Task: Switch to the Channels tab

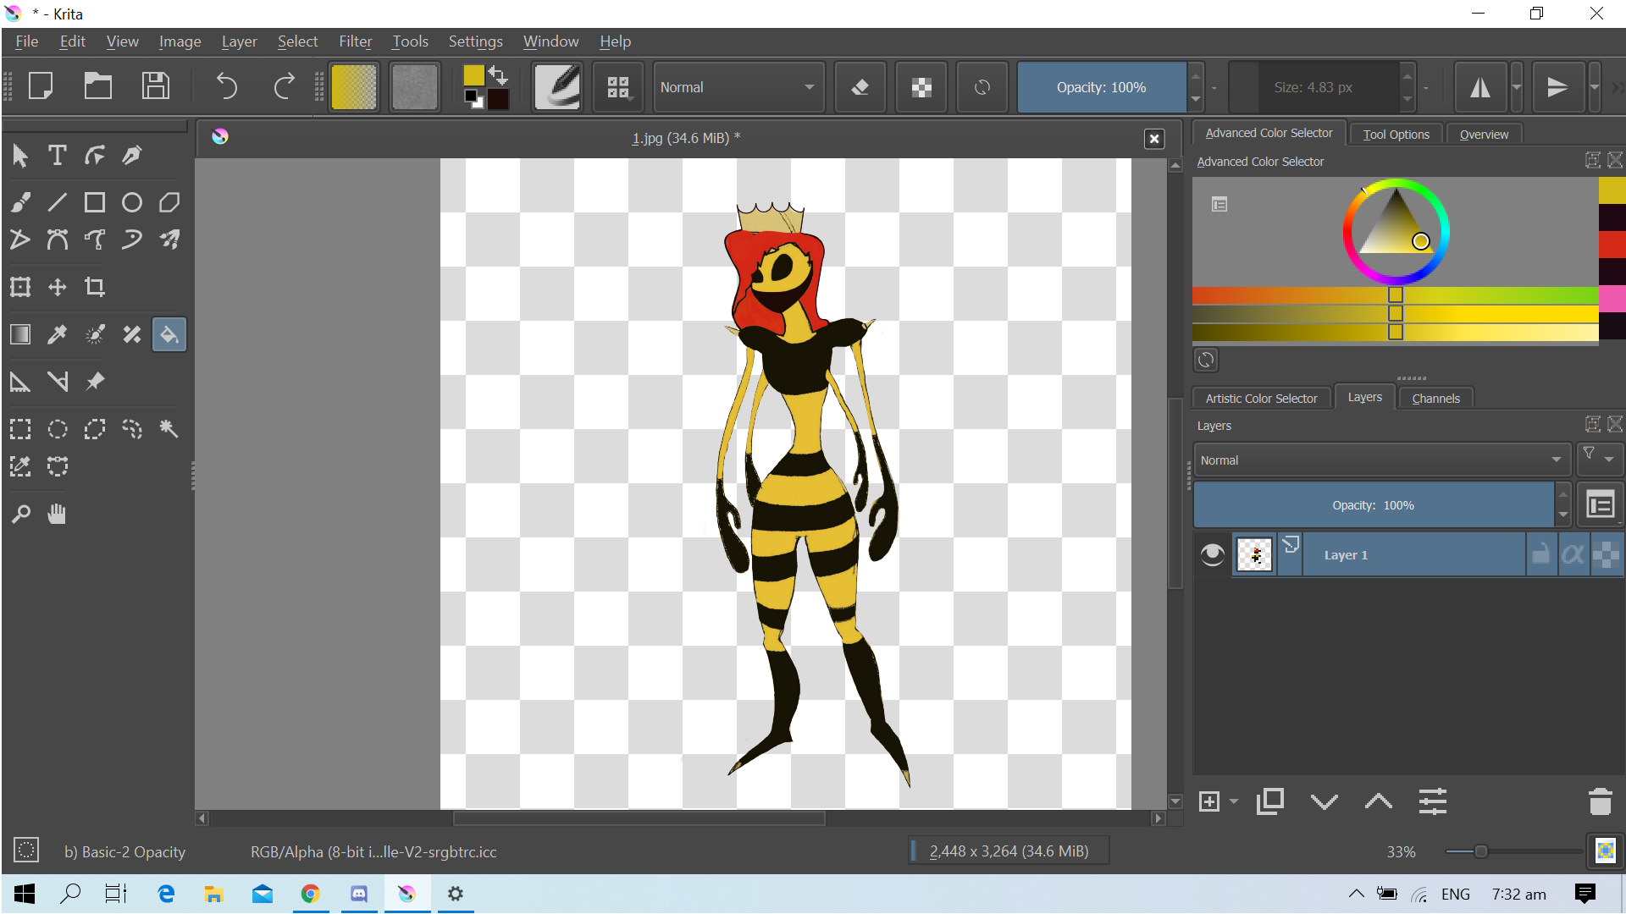Action: tap(1435, 398)
